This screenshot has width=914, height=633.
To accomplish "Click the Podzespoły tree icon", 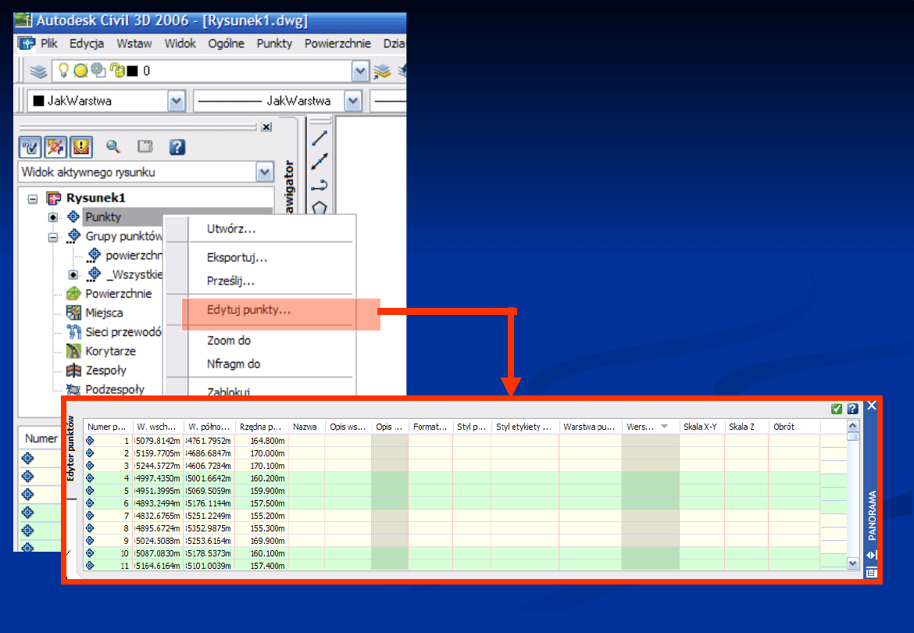I will 73,389.
